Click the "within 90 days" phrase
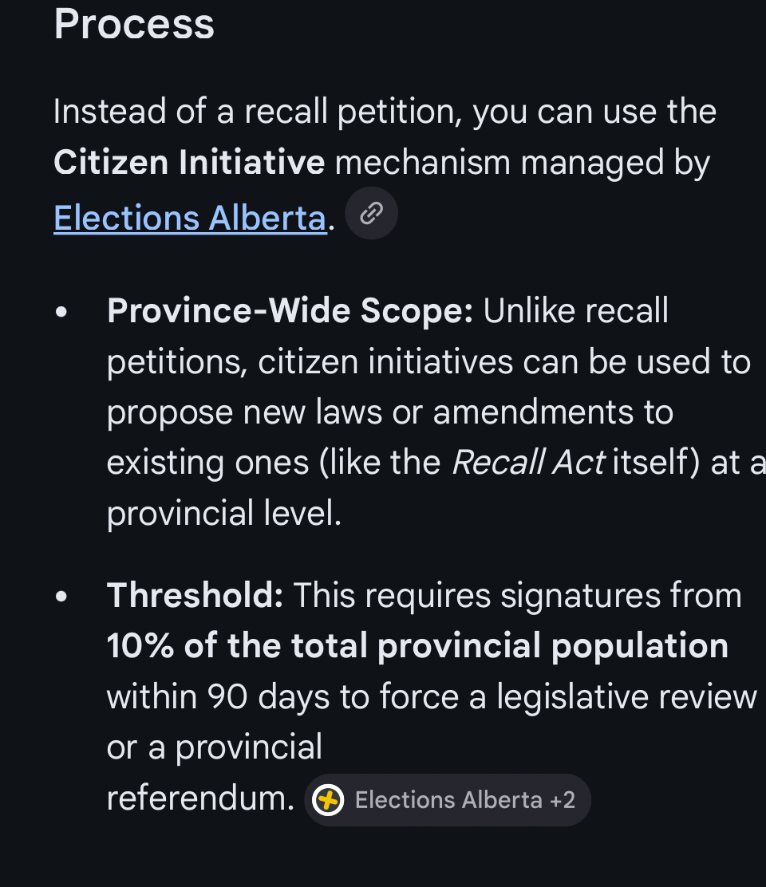The image size is (766, 887). 218,697
